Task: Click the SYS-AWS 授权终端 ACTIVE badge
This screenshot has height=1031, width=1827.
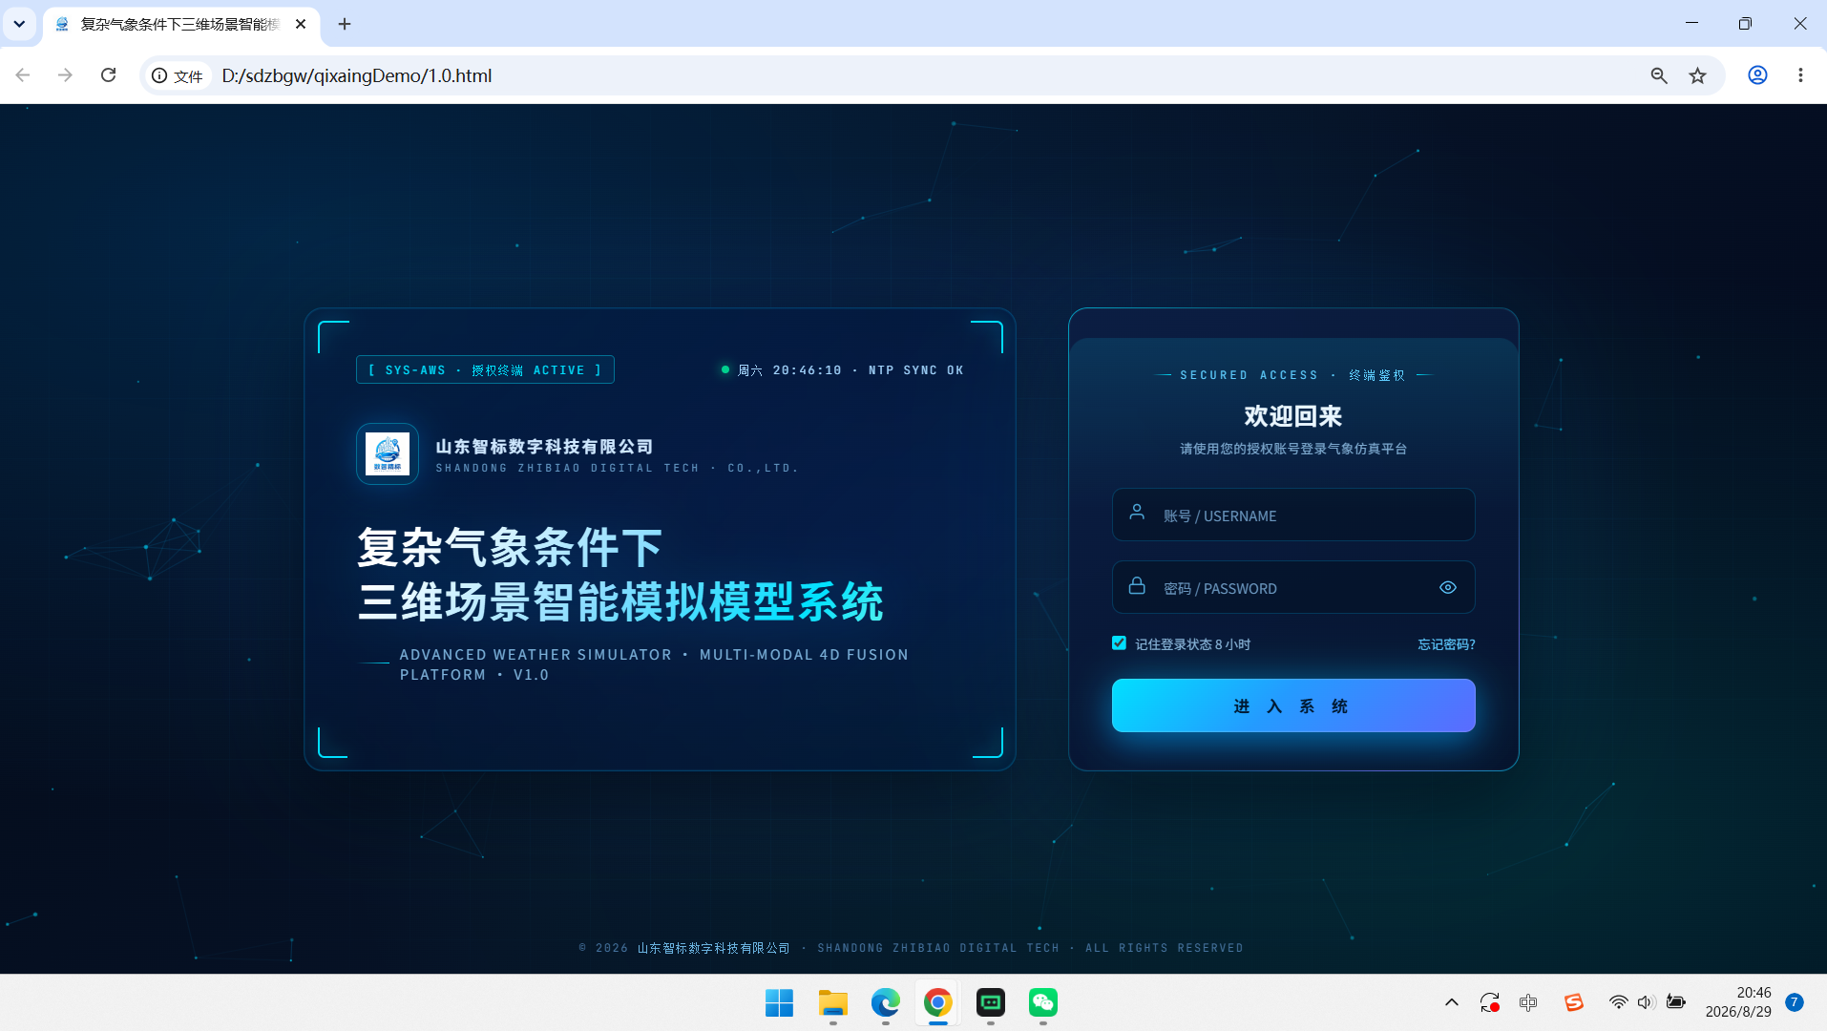Action: pyautogui.click(x=485, y=369)
